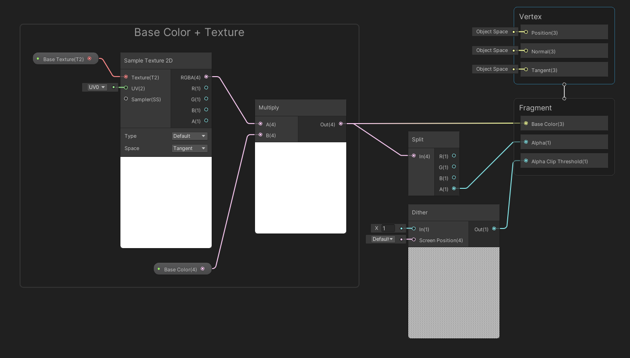Click the A(1) output port on Sample Texture 2D
This screenshot has height=358, width=630.
(206, 121)
